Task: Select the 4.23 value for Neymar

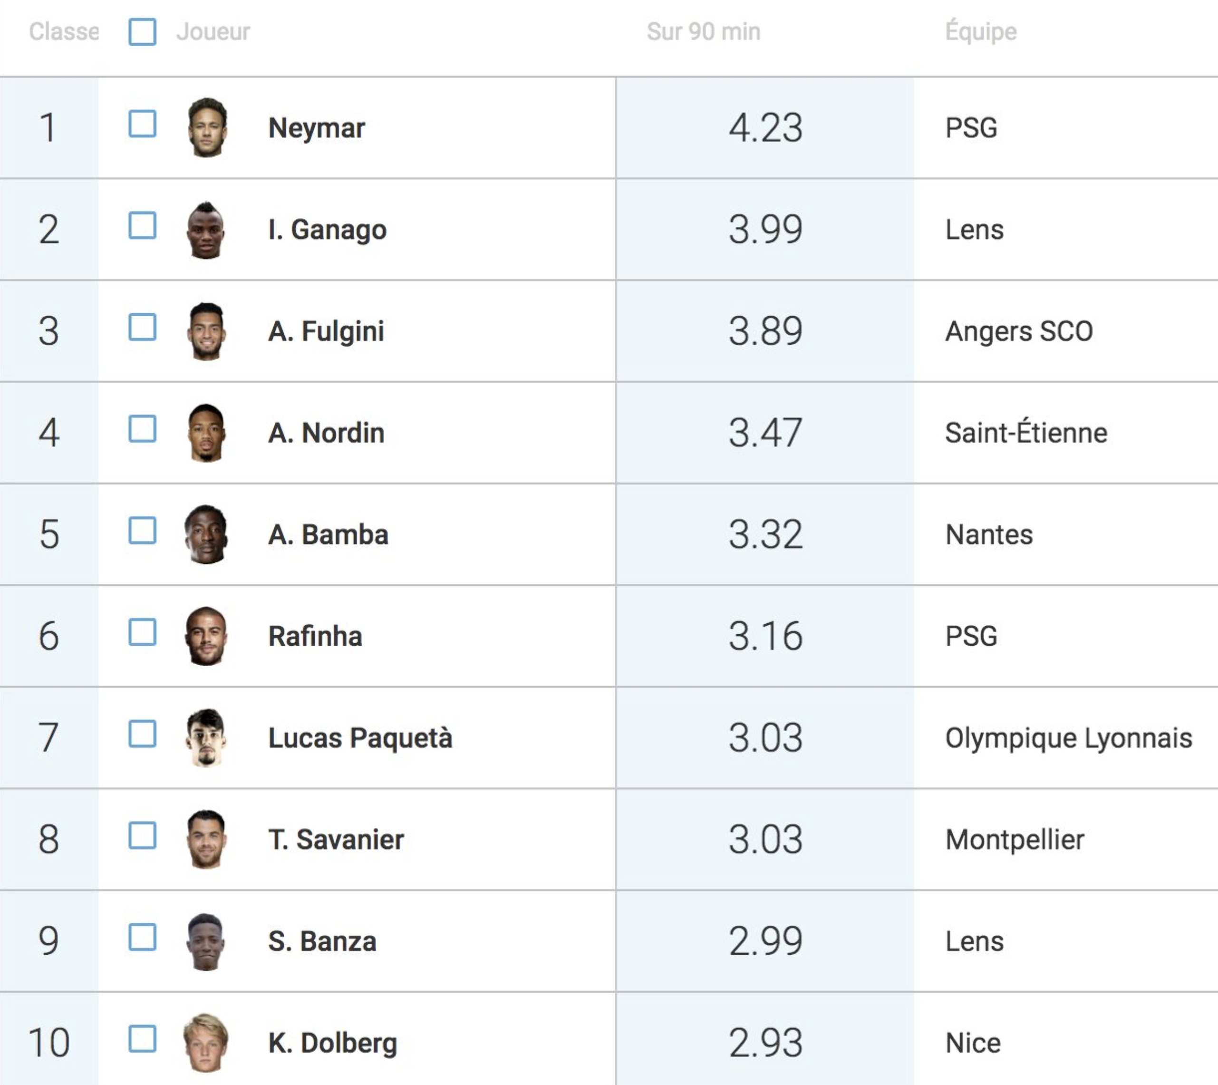Action: [765, 127]
